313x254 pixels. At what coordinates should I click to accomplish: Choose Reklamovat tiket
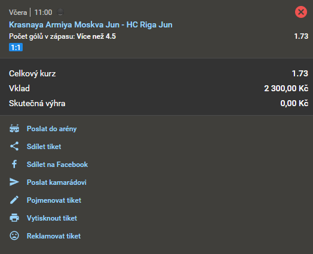[54, 236]
